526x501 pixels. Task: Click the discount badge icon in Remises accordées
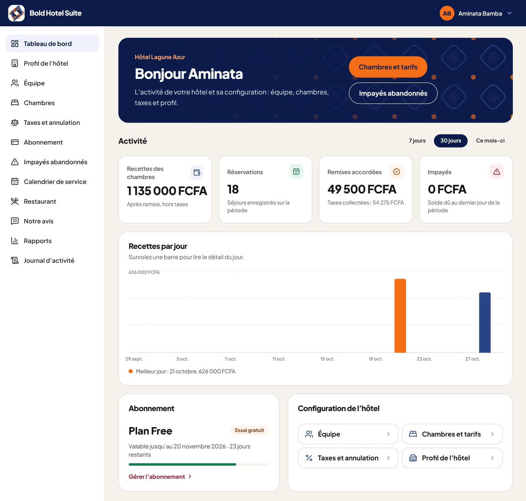[x=396, y=172]
